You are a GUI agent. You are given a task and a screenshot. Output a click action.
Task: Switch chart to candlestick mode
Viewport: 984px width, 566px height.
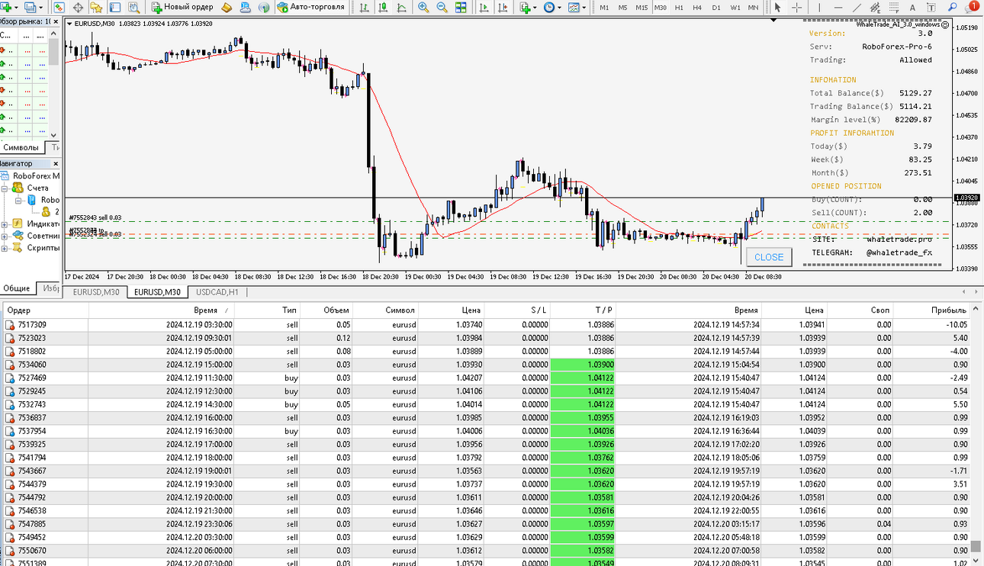[383, 8]
